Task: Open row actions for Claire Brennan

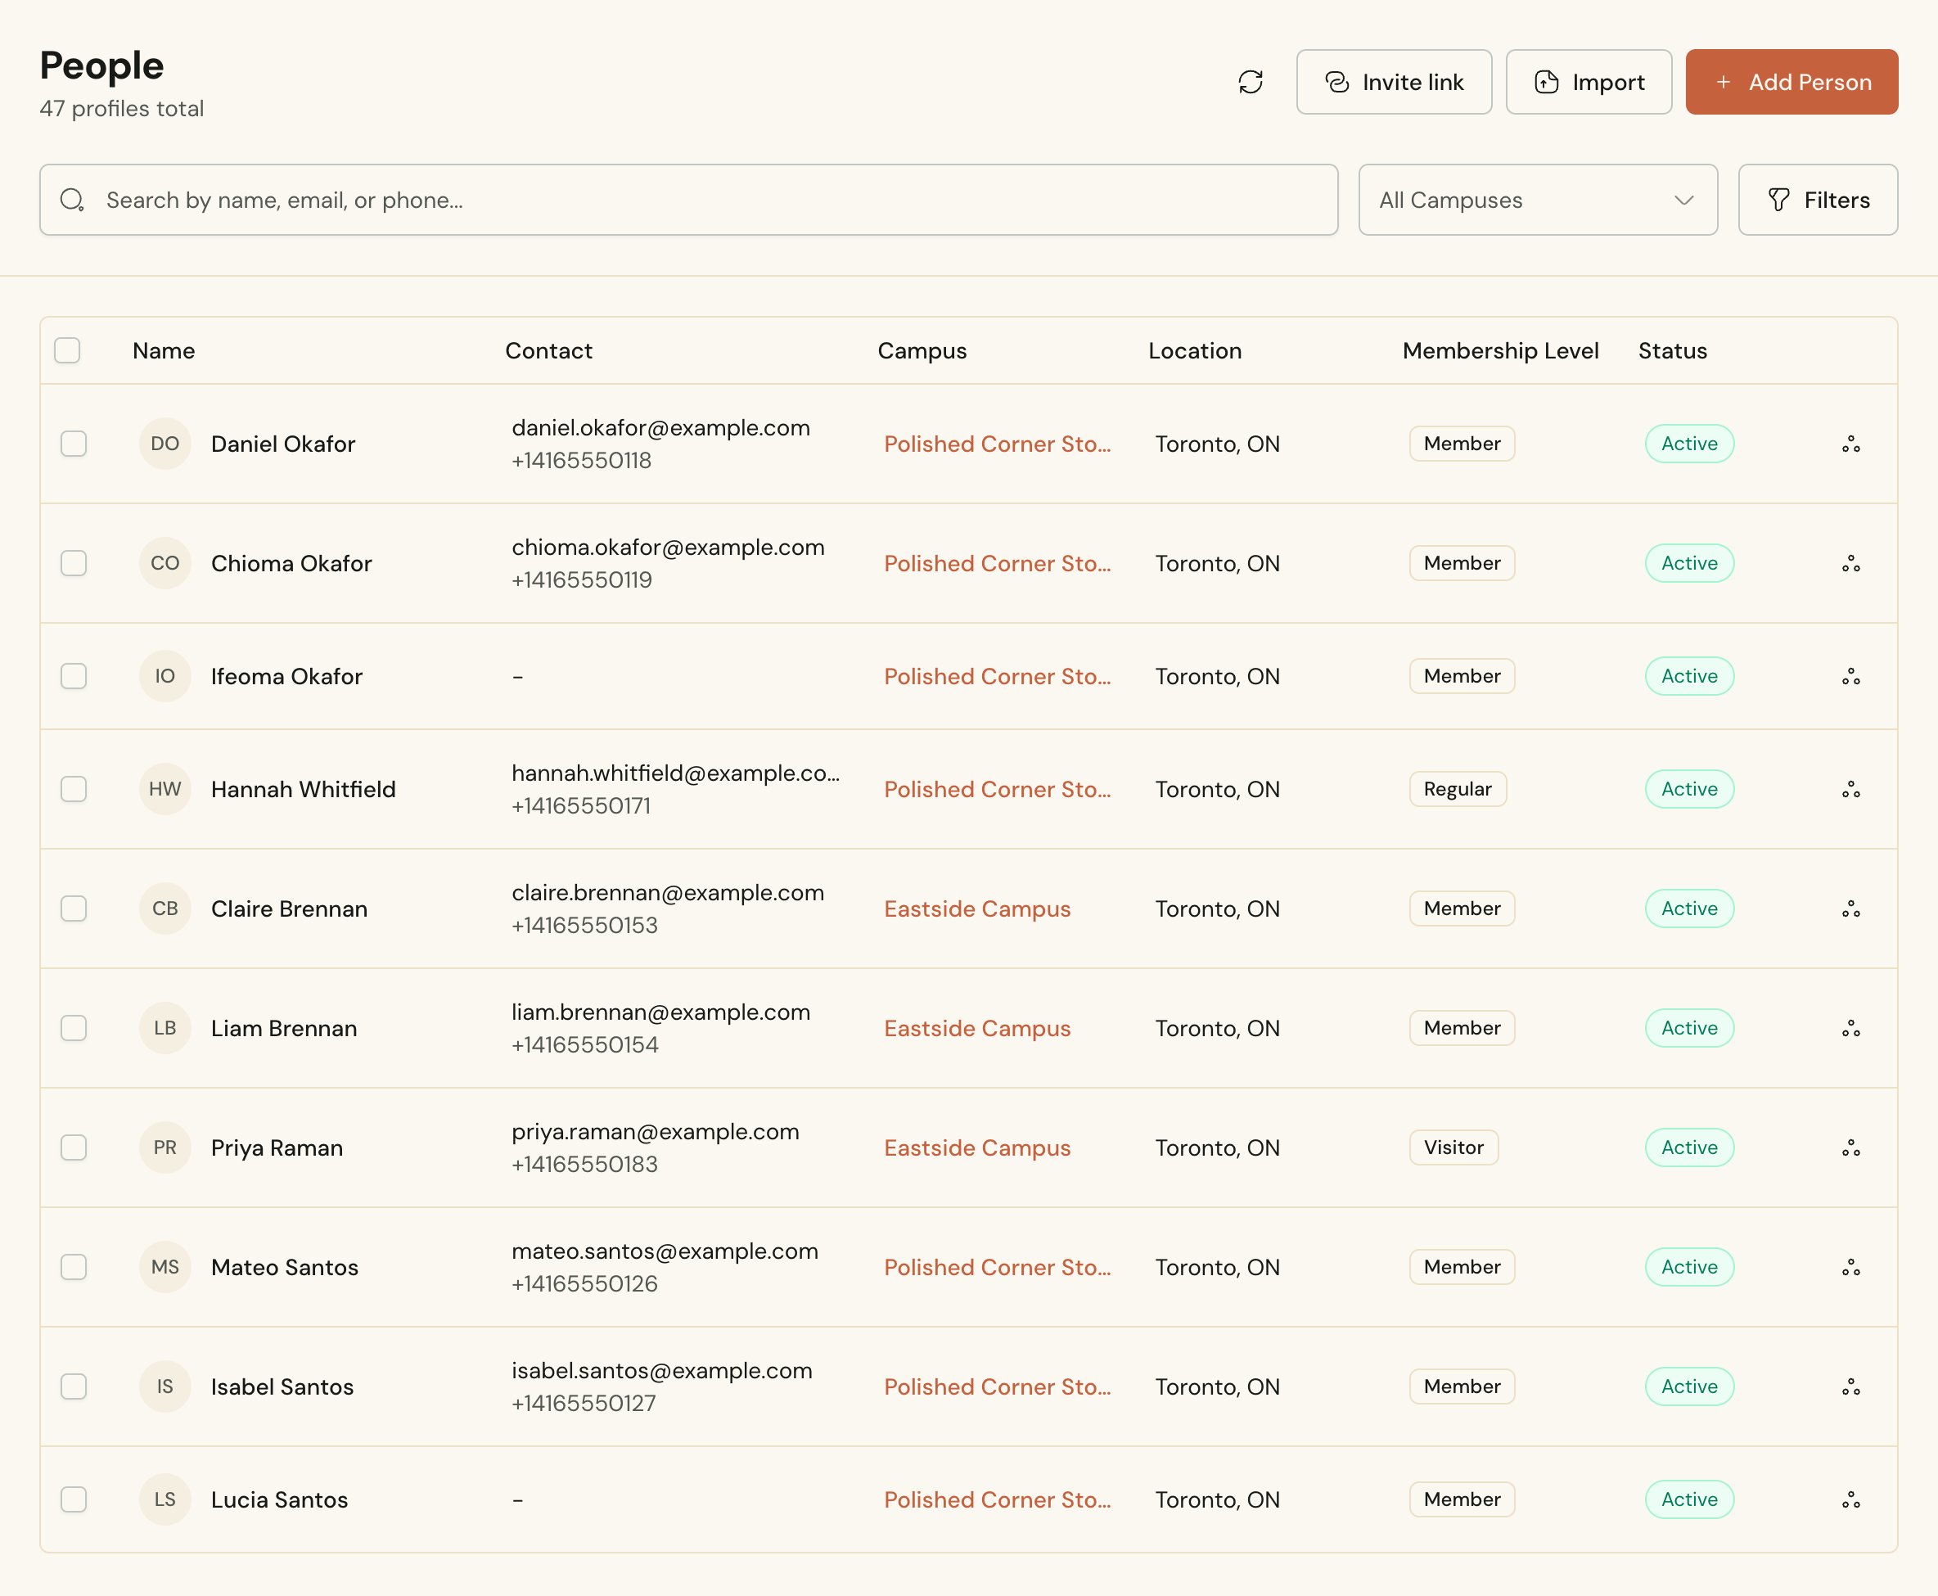Action: click(x=1850, y=909)
